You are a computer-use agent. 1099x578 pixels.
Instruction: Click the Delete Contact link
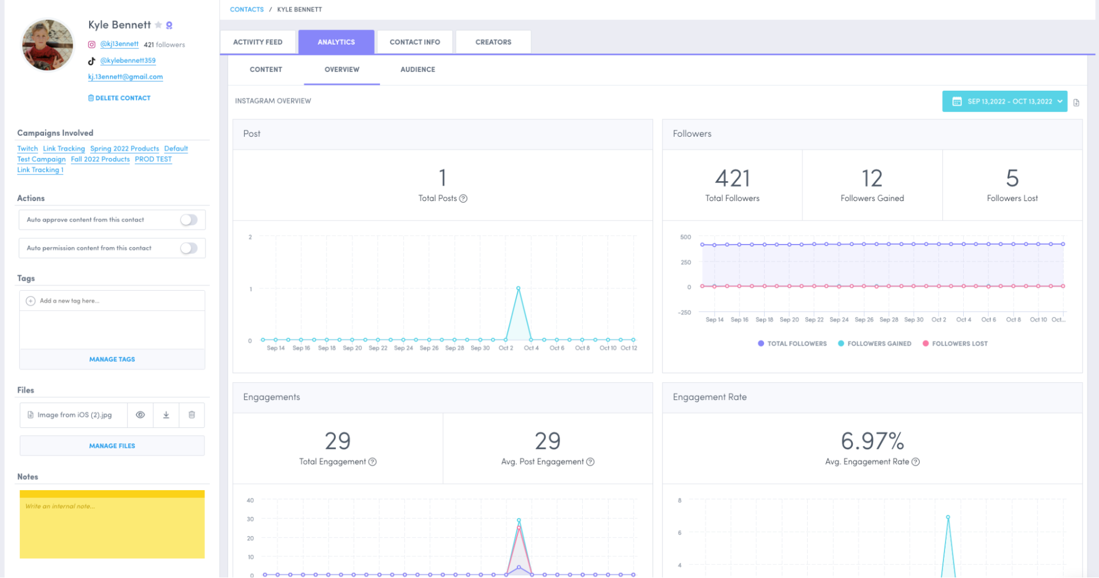click(119, 98)
